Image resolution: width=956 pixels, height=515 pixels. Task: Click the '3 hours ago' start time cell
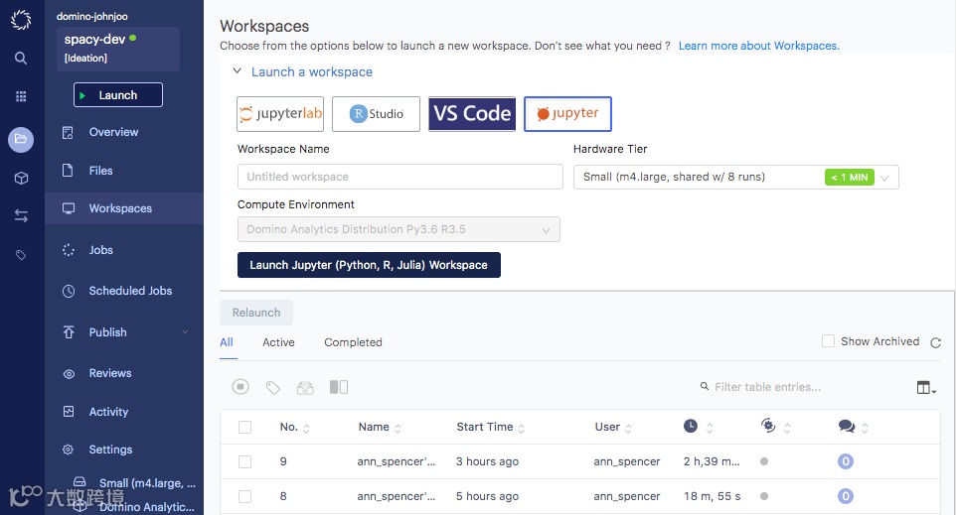(x=487, y=461)
